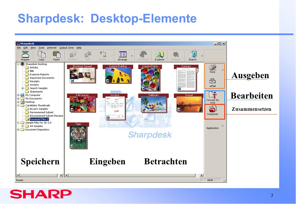Open dropdown arrow next to Rotate
The height and width of the screenshot is (204, 296).
click(x=112, y=56)
